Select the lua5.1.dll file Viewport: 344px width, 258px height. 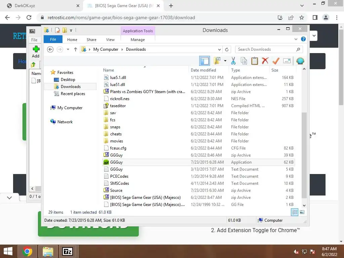[x=198, y=78]
